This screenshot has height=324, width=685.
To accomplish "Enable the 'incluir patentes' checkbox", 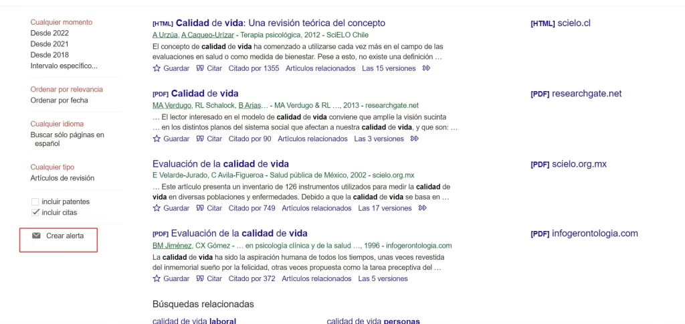I will point(35,202).
